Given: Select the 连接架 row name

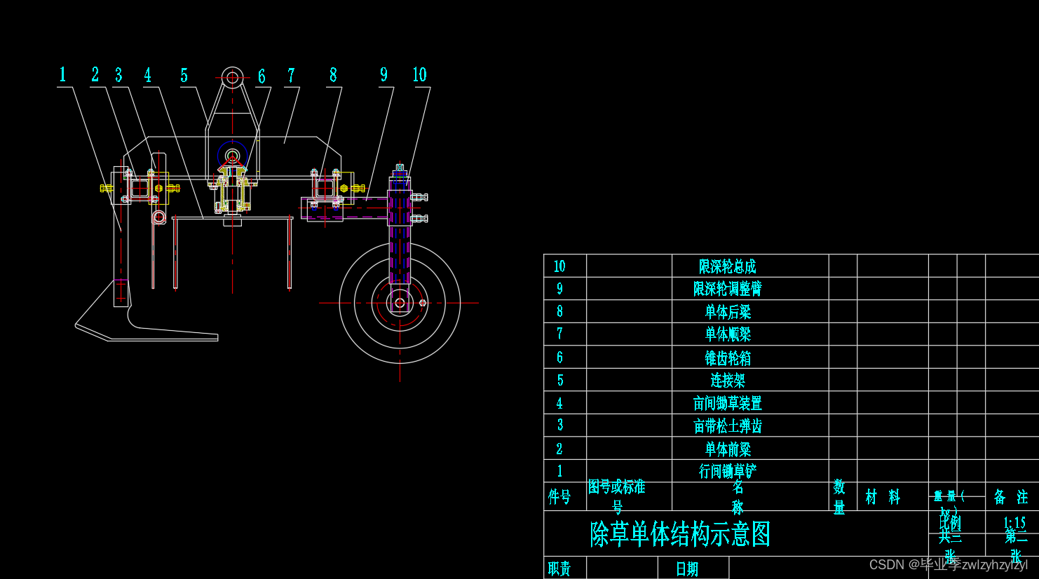Looking at the screenshot, I should coord(728,381).
